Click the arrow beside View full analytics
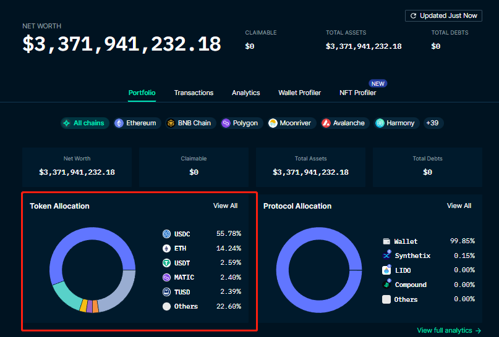This screenshot has height=337, width=499. click(x=478, y=331)
